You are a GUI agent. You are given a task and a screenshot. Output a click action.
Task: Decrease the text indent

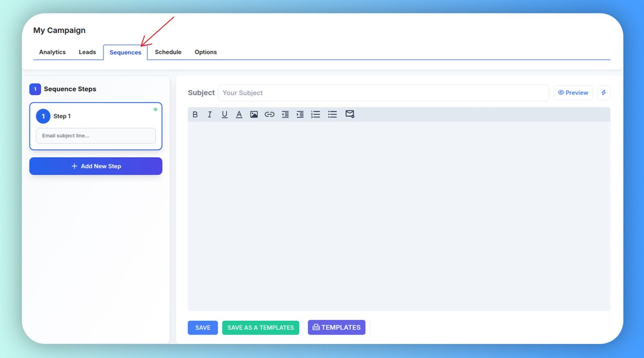coord(285,115)
